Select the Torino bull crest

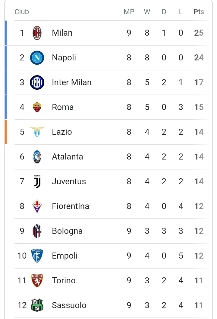tap(37, 281)
